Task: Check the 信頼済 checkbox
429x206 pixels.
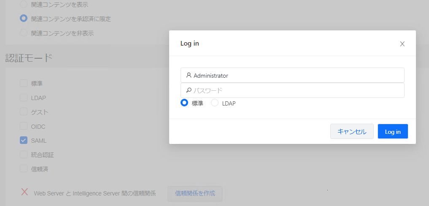Action: pyautogui.click(x=24, y=168)
